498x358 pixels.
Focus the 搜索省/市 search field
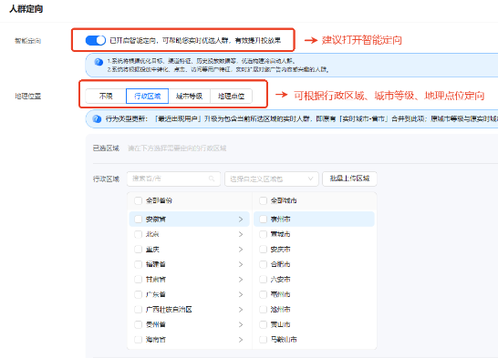coord(173,179)
